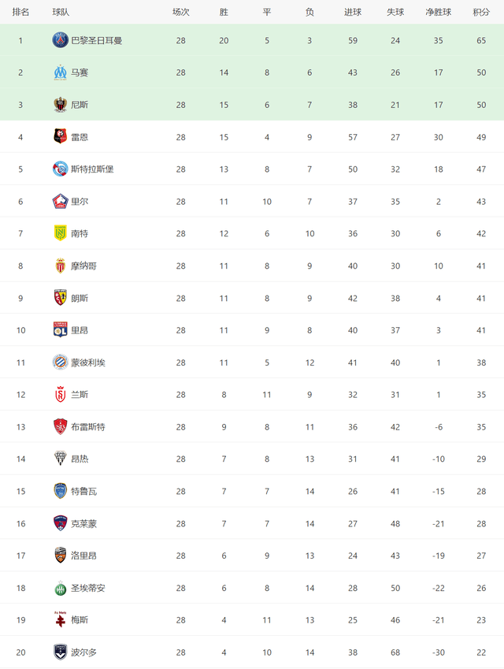Open the Monaco club crest
This screenshot has width=504, height=669.
point(60,266)
